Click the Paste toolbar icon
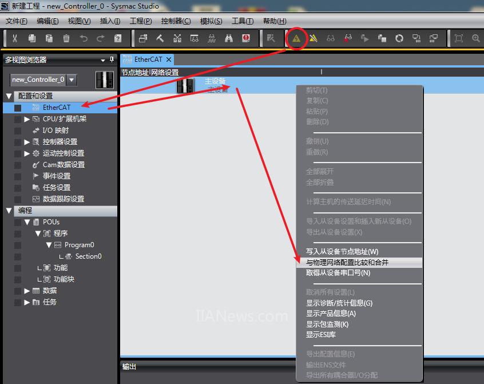Screen dimensions: 484x384 (49, 38)
